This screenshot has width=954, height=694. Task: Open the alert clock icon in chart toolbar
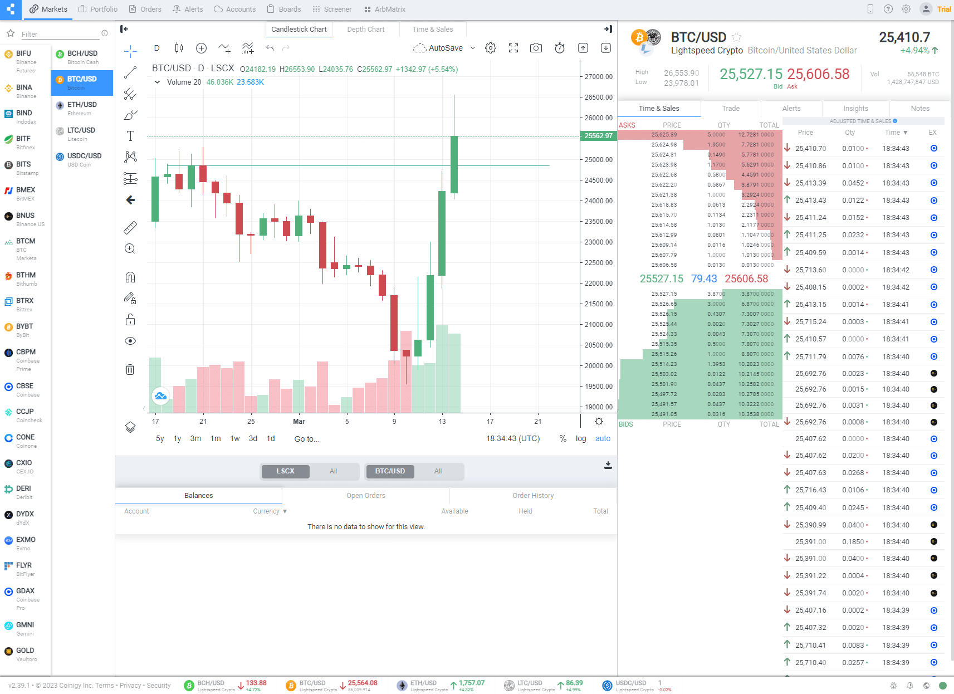coord(560,48)
